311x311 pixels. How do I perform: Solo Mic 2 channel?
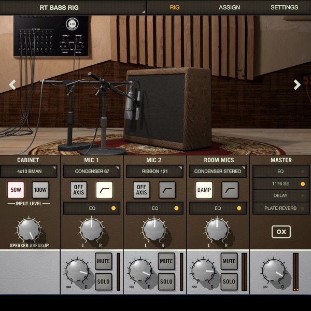166,281
